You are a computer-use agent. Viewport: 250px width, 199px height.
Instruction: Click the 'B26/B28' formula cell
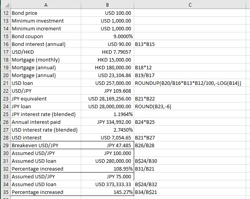(x=190, y=145)
